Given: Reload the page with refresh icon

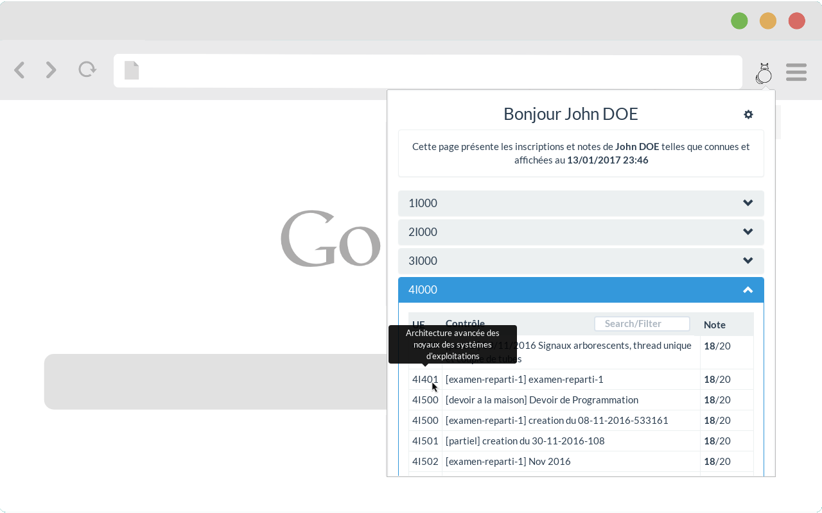Looking at the screenshot, I should pyautogui.click(x=87, y=69).
